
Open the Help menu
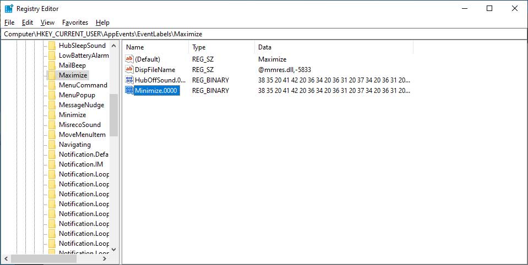pos(102,23)
